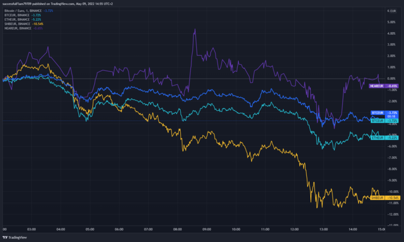Image resolution: width=404 pixels, height=242 pixels.
Task: Click the -7.00% mark on the price axis
Action: click(392, 158)
